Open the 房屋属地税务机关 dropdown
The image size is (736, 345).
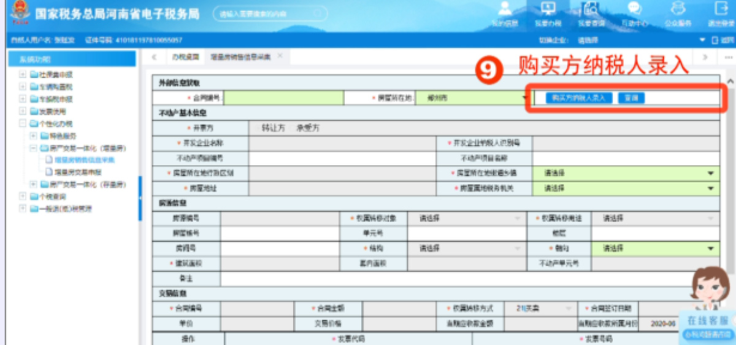[626, 188]
